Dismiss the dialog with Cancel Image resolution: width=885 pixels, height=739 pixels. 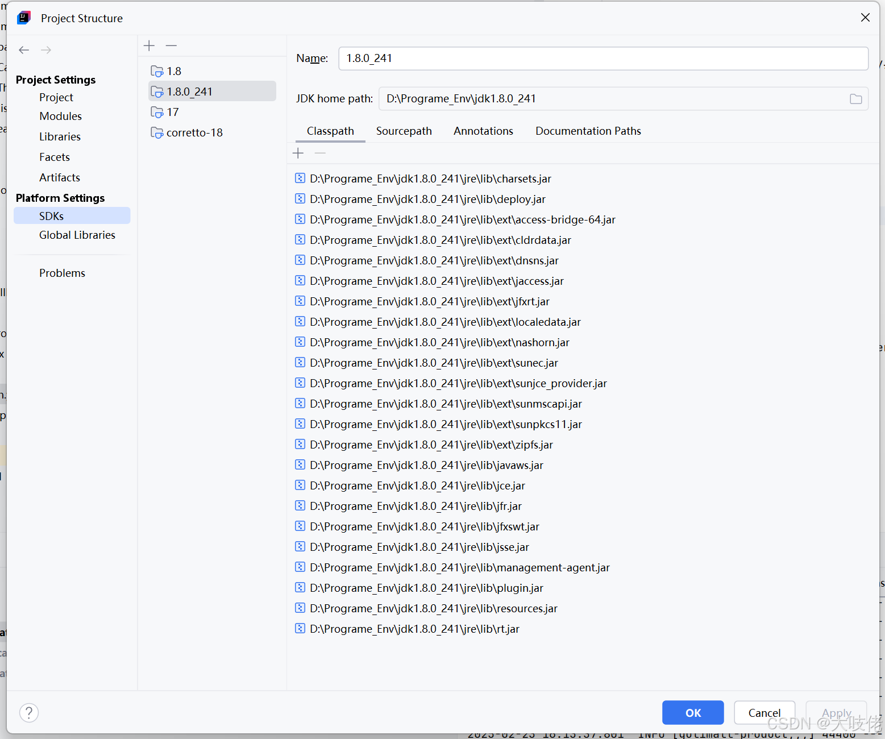(764, 712)
